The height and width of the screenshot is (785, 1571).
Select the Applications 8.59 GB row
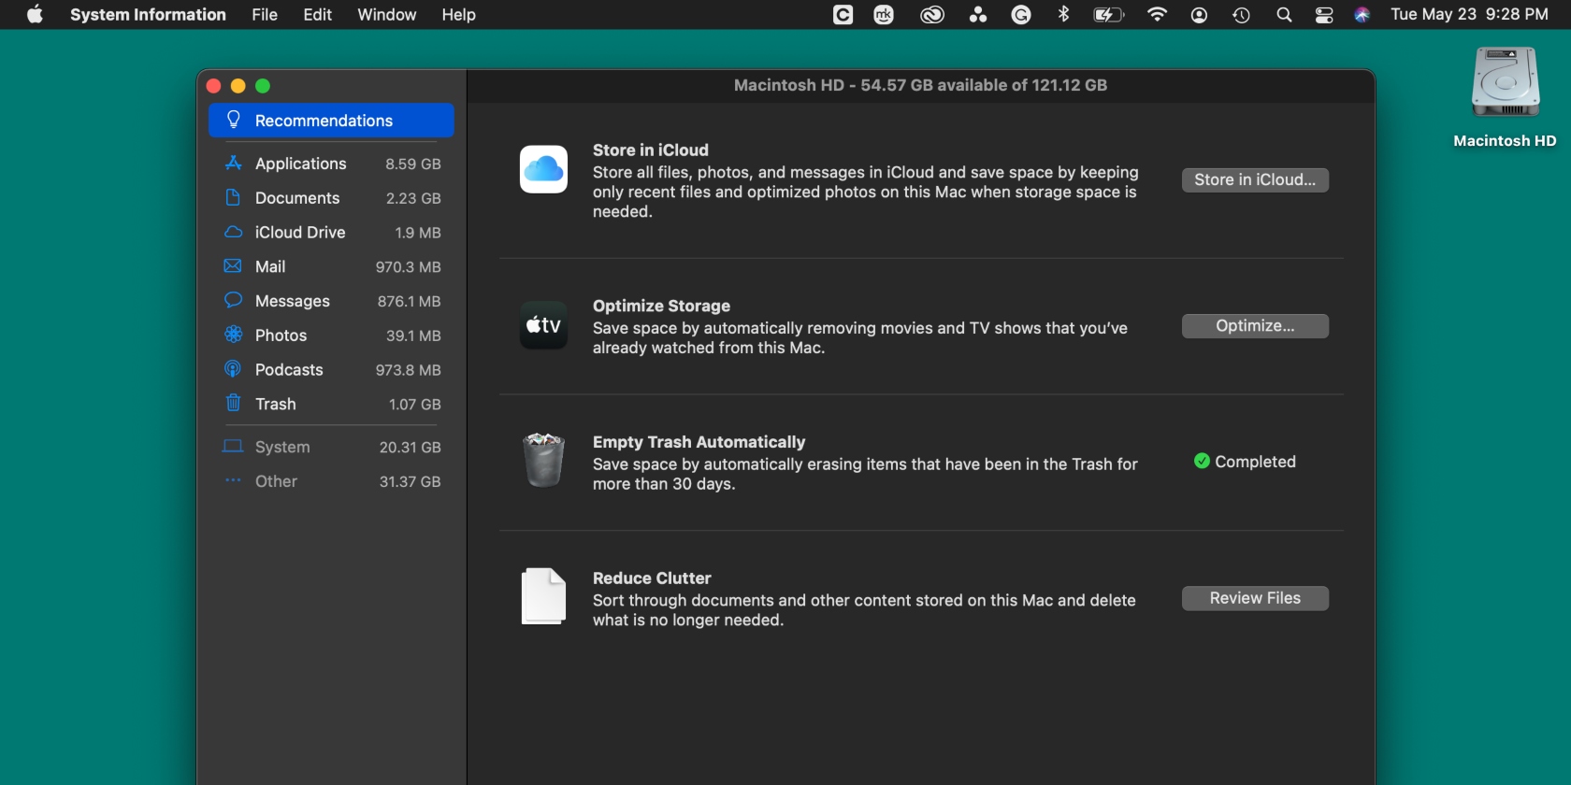331,164
